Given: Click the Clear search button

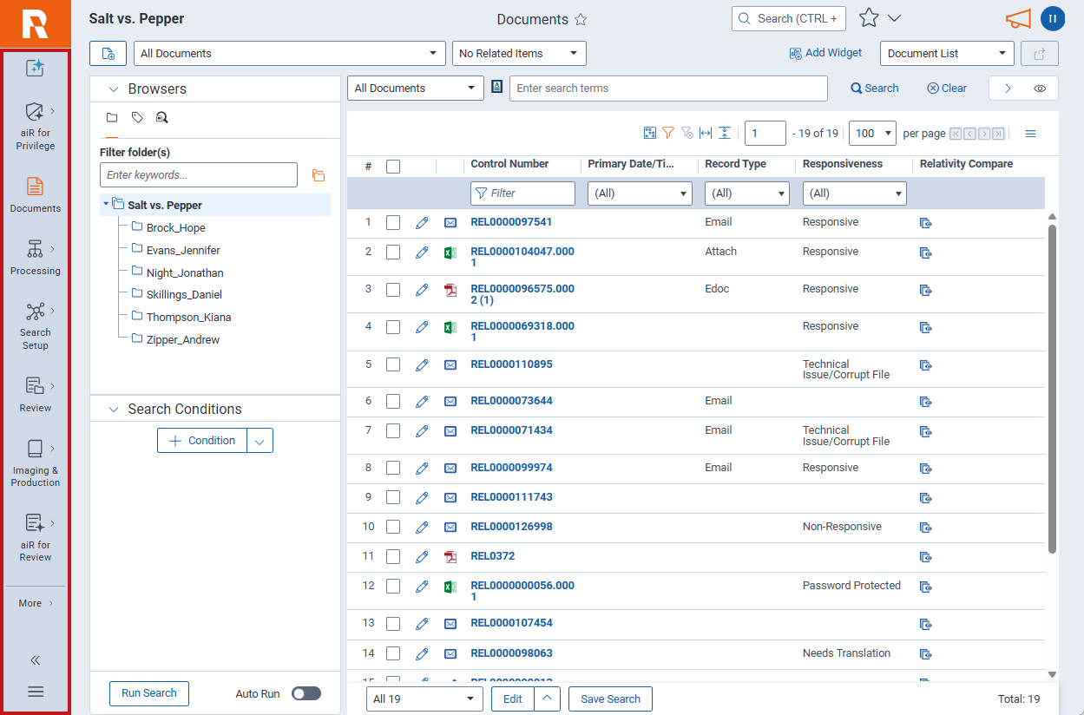Looking at the screenshot, I should coord(947,89).
